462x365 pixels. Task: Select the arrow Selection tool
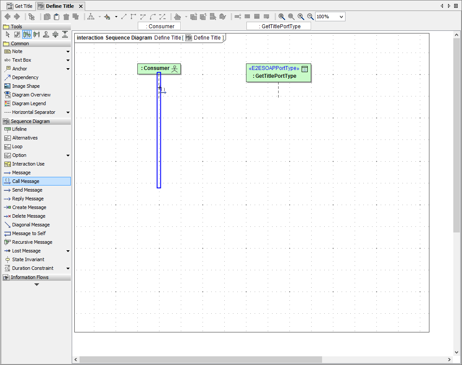8,35
